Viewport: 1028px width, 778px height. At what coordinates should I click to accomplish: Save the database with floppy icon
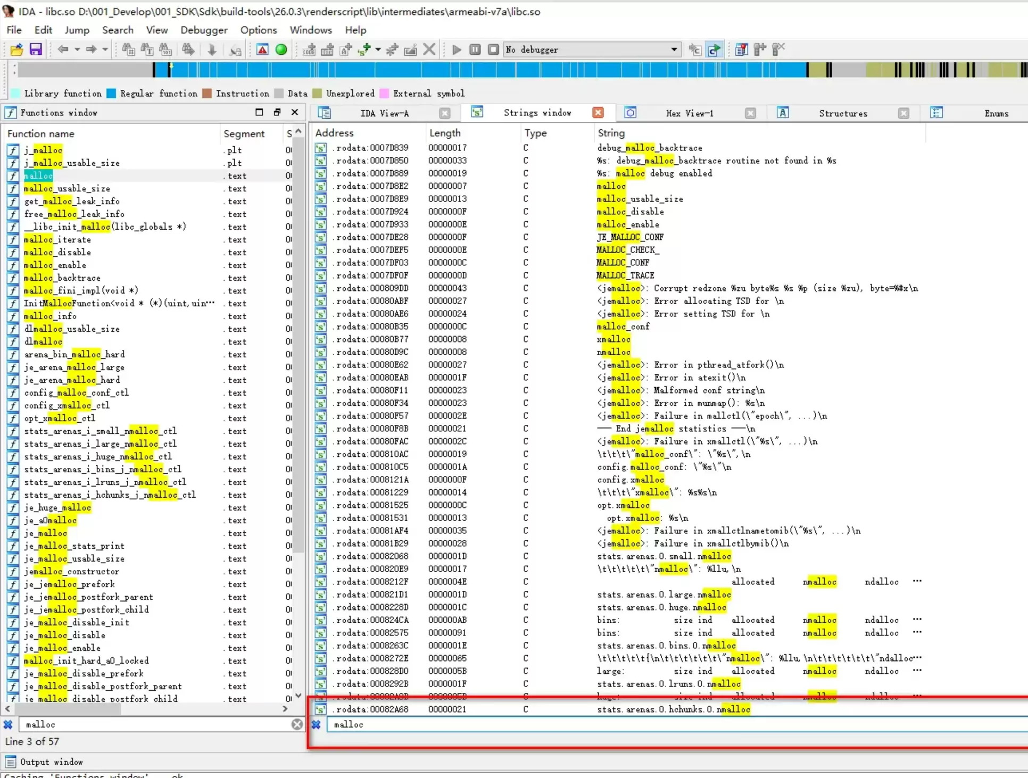pyautogui.click(x=36, y=49)
